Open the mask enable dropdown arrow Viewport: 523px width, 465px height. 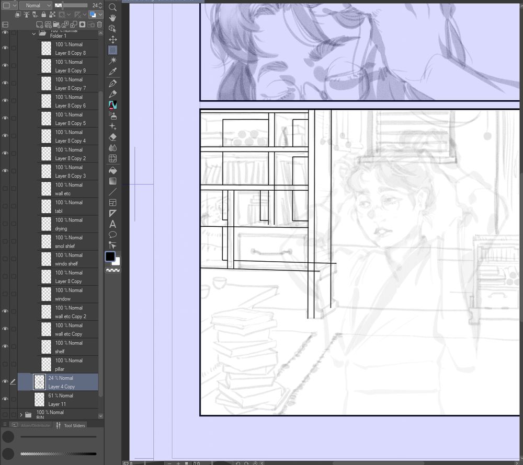(69, 15)
